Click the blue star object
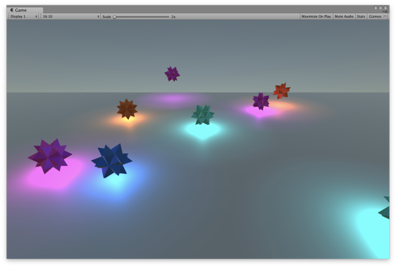This screenshot has height=267, width=396. (111, 161)
